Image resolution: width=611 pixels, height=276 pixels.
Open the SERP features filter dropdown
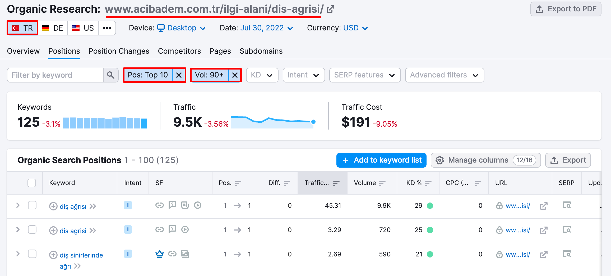[x=365, y=75]
